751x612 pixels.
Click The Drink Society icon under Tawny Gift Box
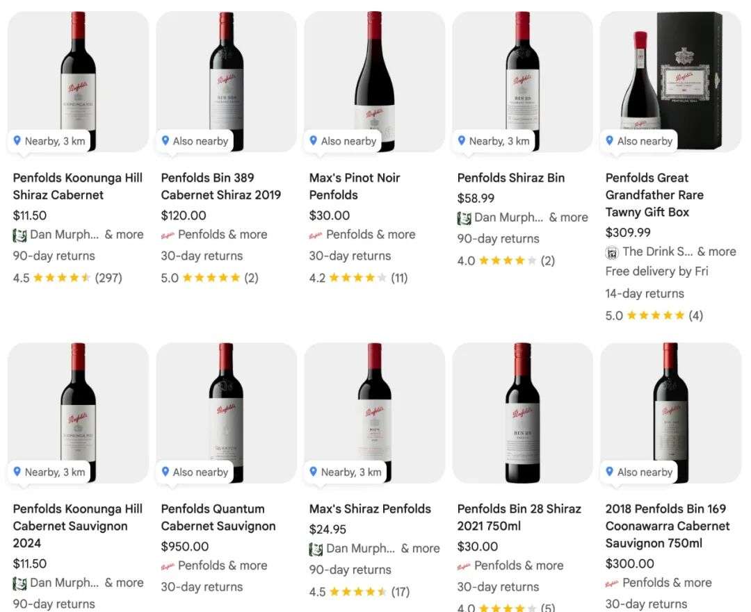[x=612, y=252]
